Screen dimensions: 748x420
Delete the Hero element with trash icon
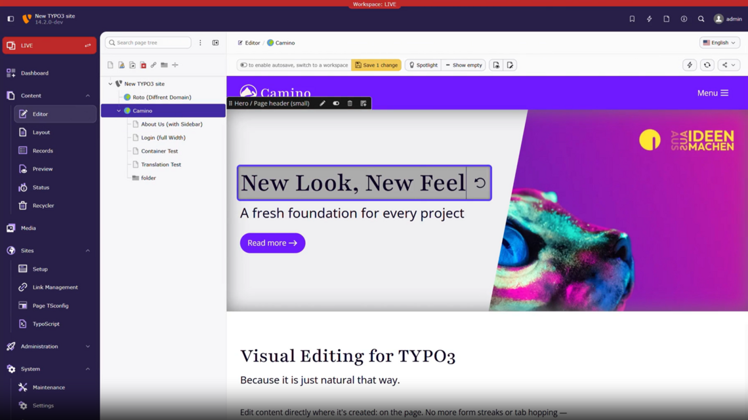350,104
